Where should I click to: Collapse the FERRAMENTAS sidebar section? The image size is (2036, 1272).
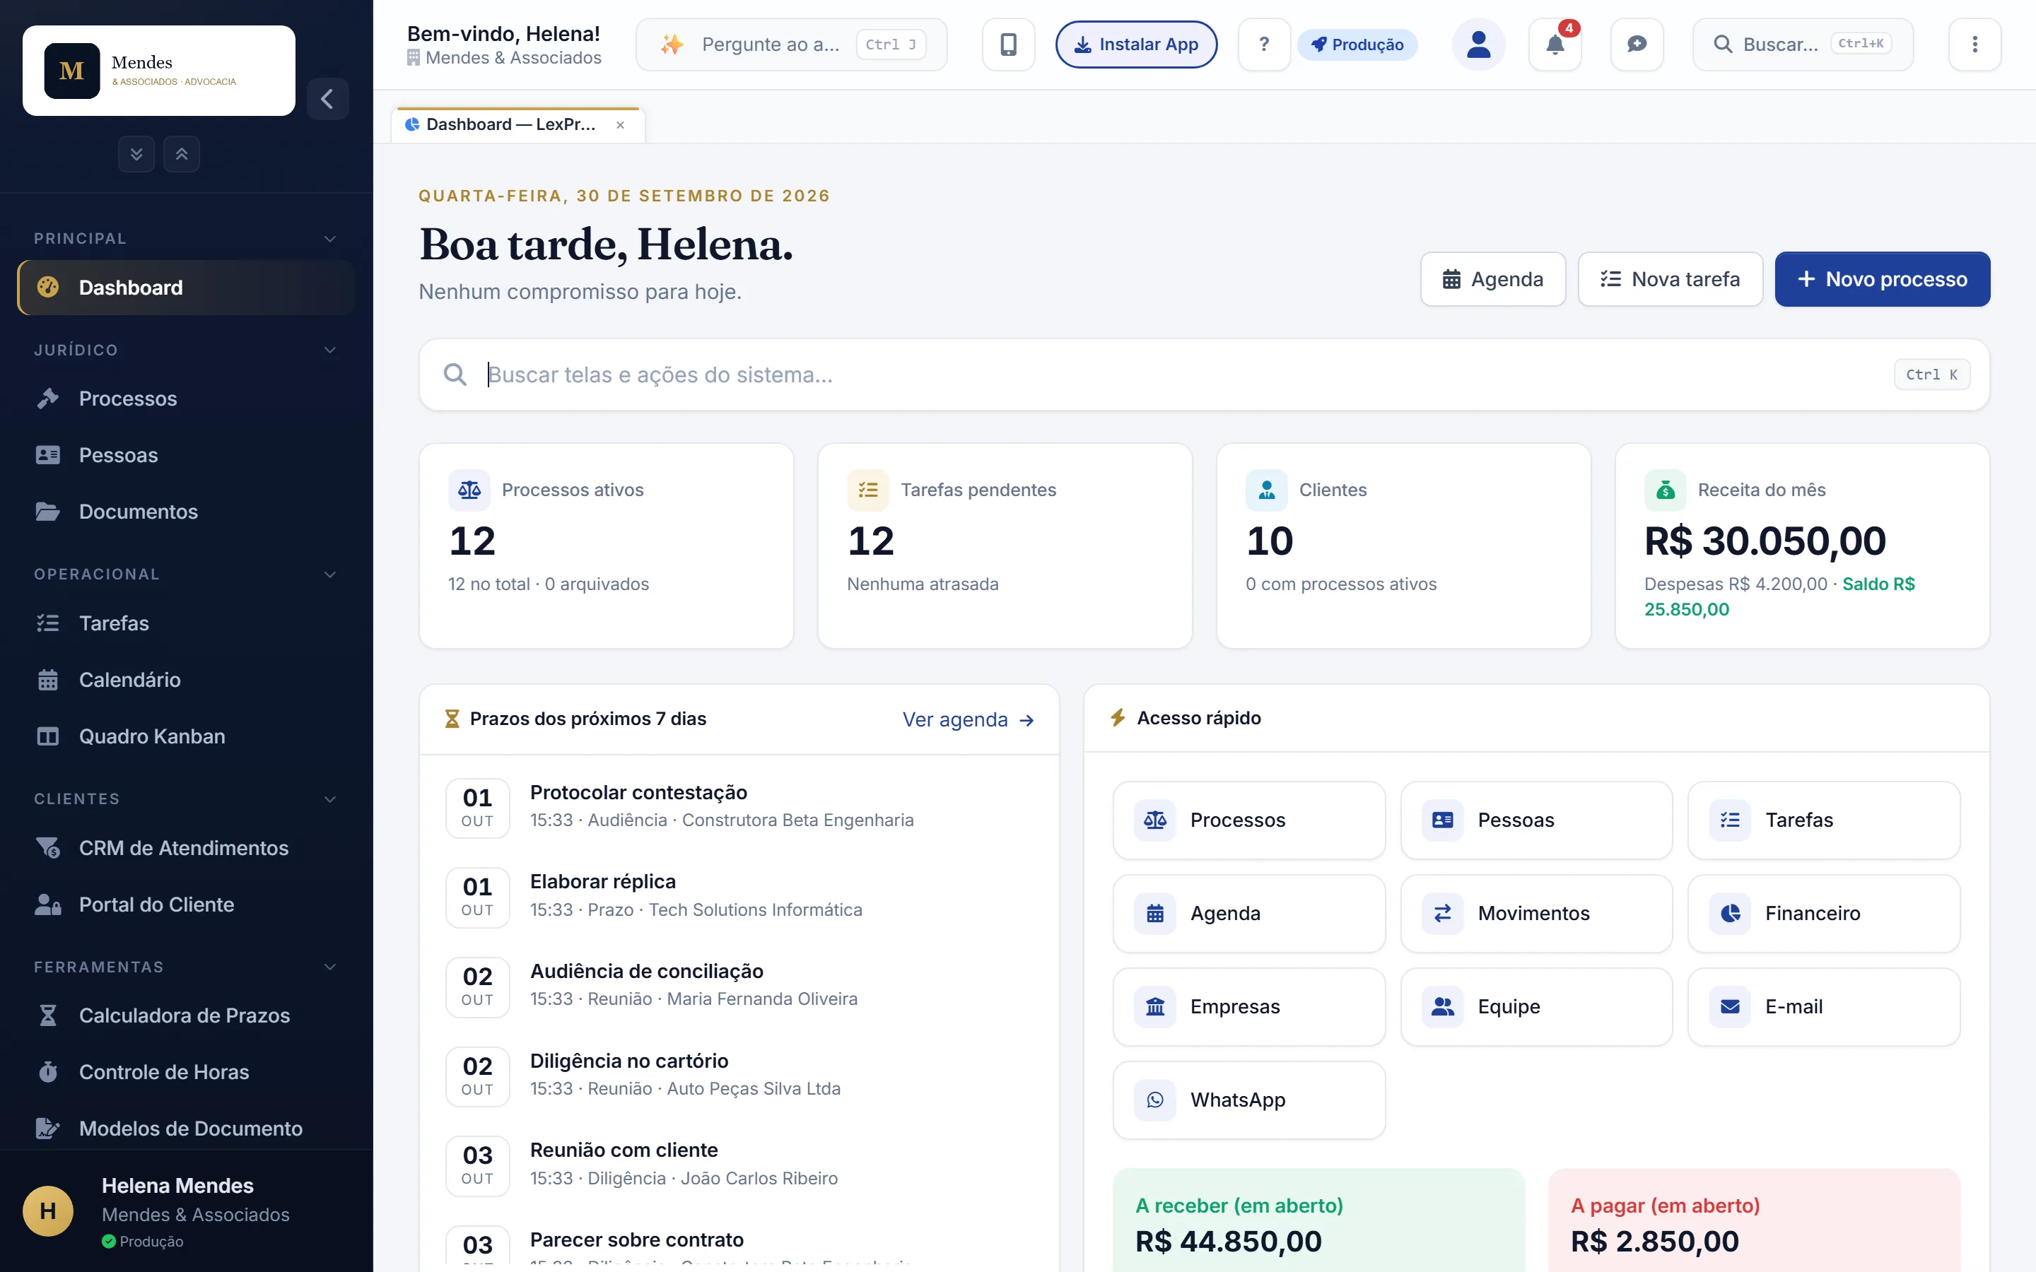coord(186,967)
